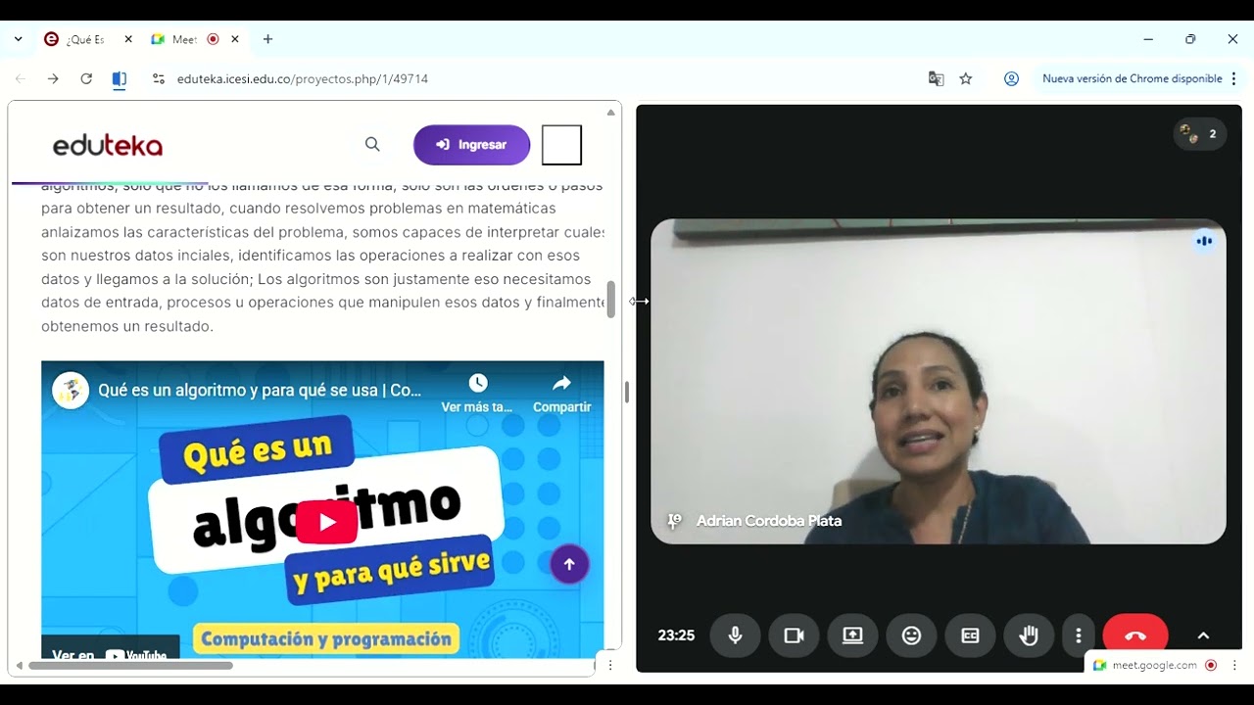Click the audio activity indicator on video tile
The width and height of the screenshot is (1254, 705).
click(1204, 241)
